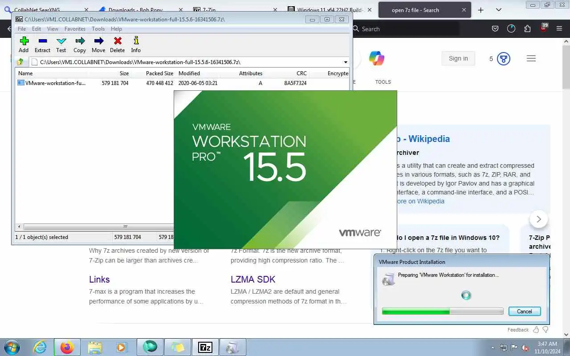570x356 pixels.
Task: Click the Feedback link
Action: pyautogui.click(x=518, y=330)
